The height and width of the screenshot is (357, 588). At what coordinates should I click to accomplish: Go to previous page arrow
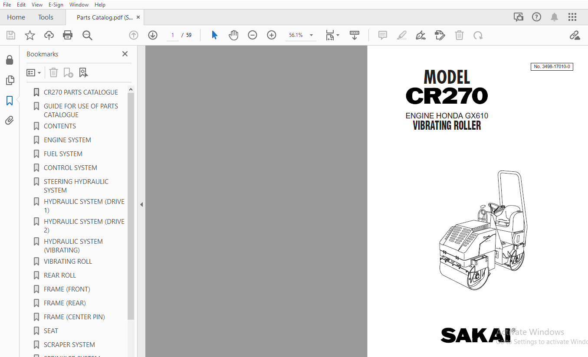[x=134, y=35]
